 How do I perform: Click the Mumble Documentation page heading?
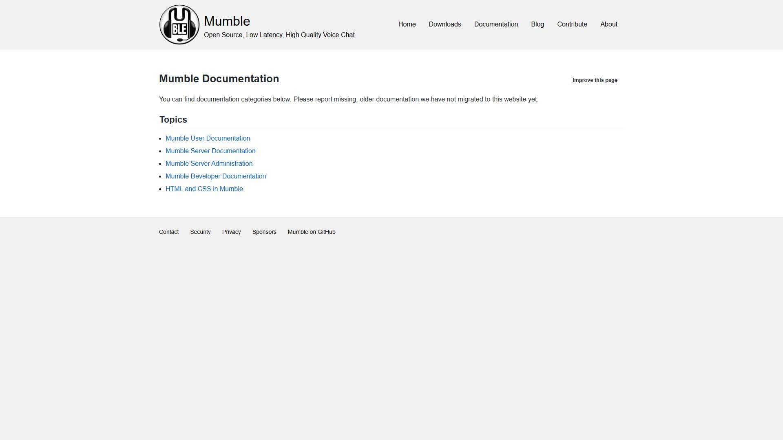(219, 79)
